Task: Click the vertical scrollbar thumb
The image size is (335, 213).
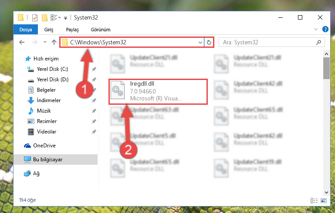Action: pyautogui.click(x=326, y=68)
